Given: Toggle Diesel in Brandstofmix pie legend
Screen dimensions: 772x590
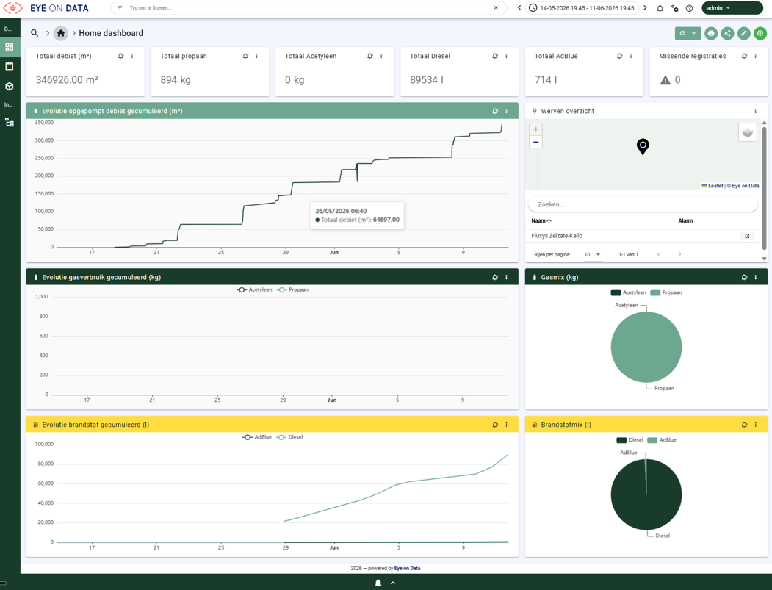Looking at the screenshot, I should pyautogui.click(x=629, y=440).
